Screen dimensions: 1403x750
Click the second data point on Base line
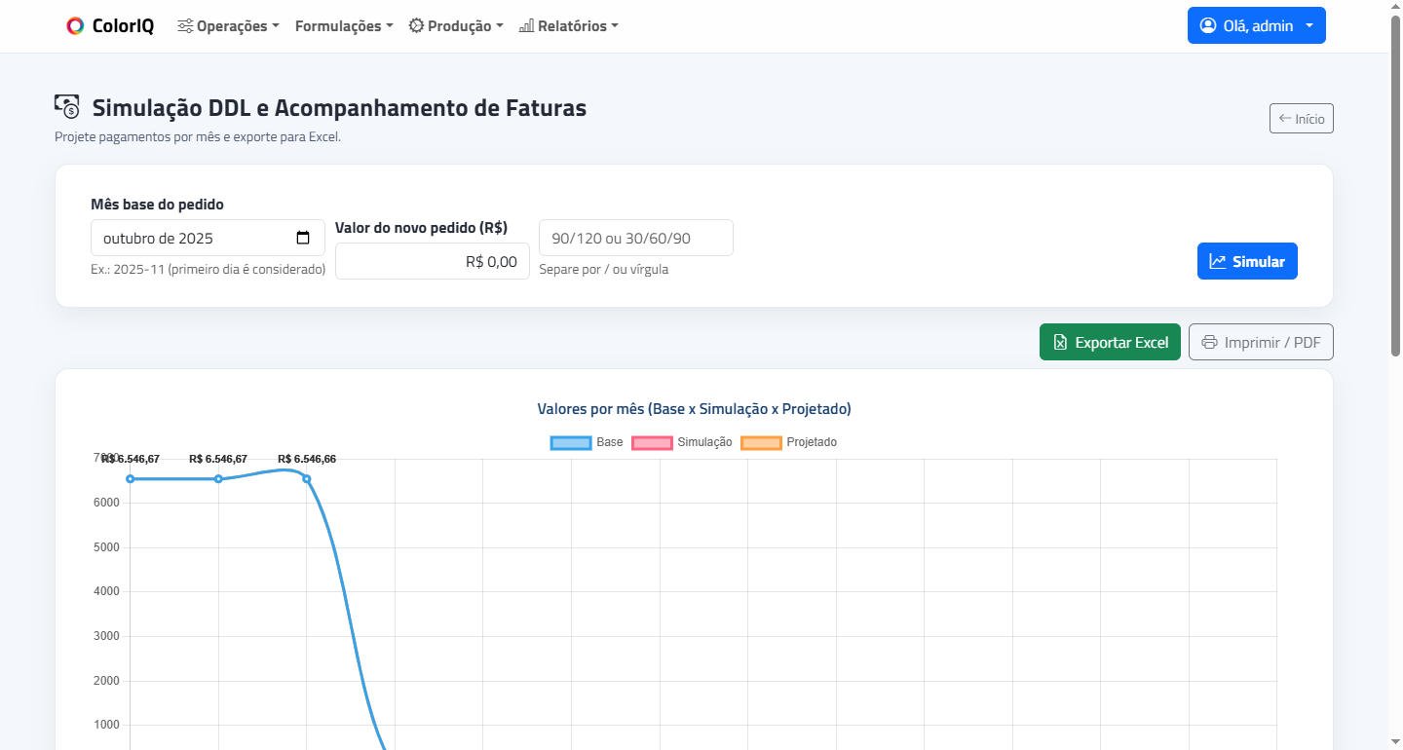218,478
